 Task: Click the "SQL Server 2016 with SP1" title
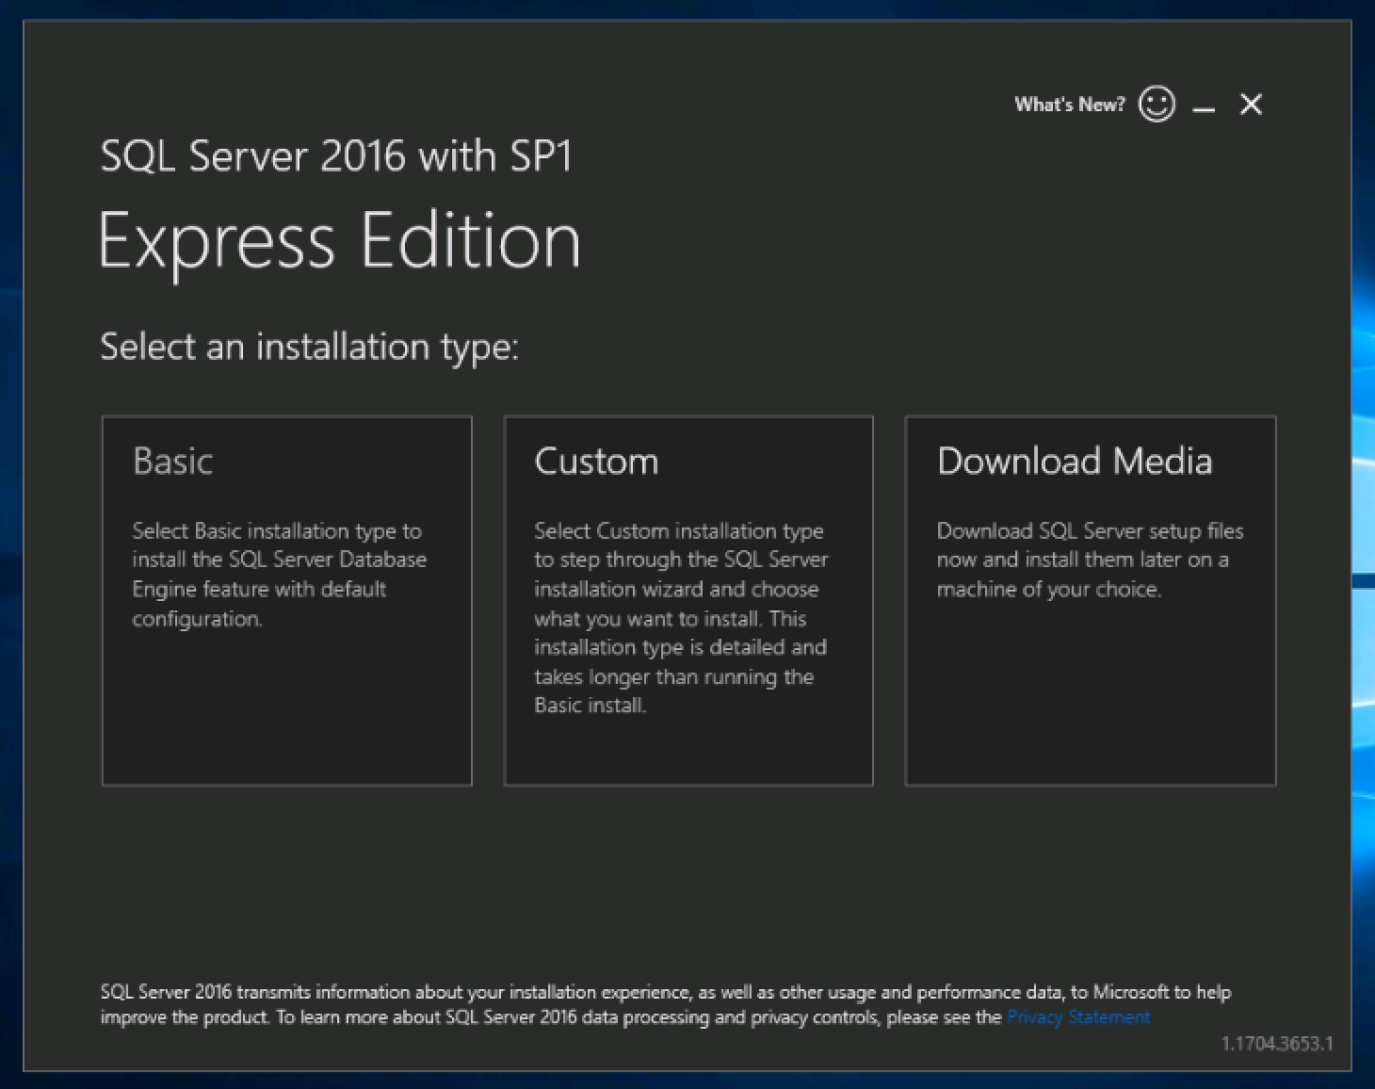[336, 156]
